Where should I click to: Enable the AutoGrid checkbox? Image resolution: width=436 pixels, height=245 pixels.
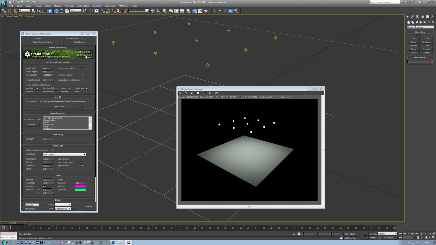click(x=413, y=35)
